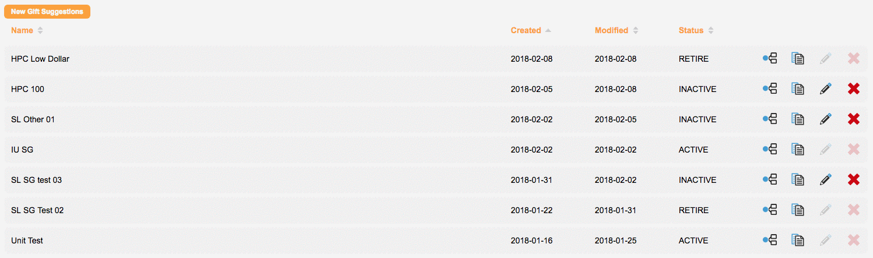Edit the HPC 100 row with the pencil
873x258 pixels.
[x=825, y=89]
